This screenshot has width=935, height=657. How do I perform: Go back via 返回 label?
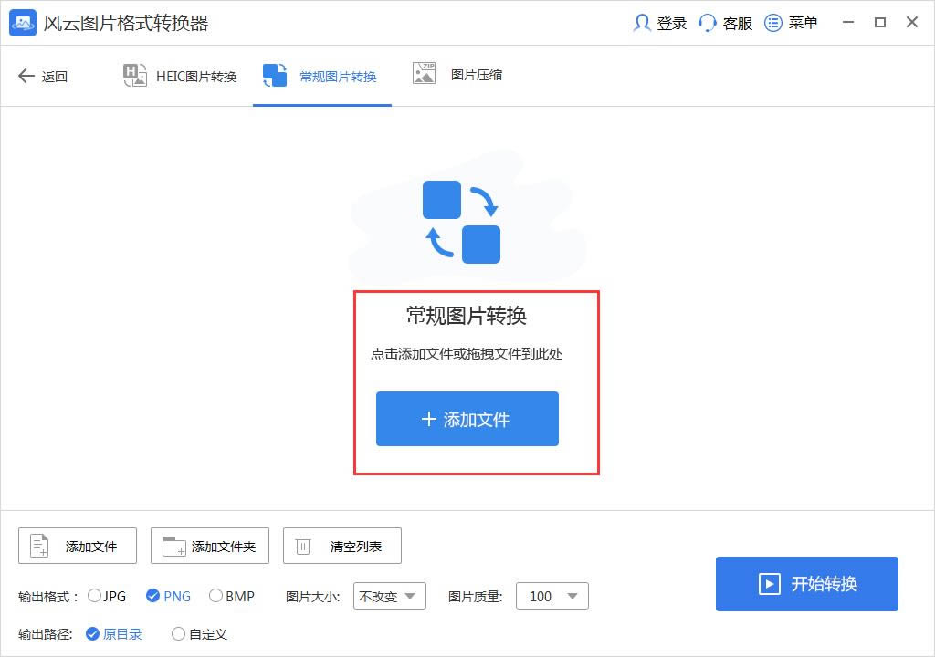tap(54, 77)
